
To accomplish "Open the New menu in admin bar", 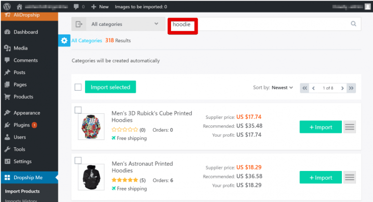I will pos(100,7).
